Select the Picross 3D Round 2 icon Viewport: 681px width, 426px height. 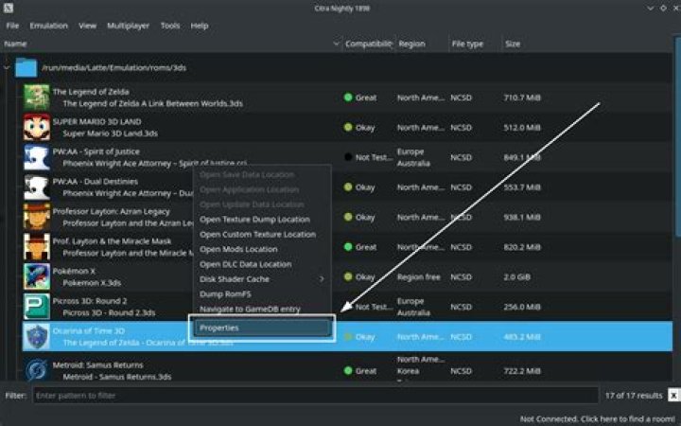(36, 307)
